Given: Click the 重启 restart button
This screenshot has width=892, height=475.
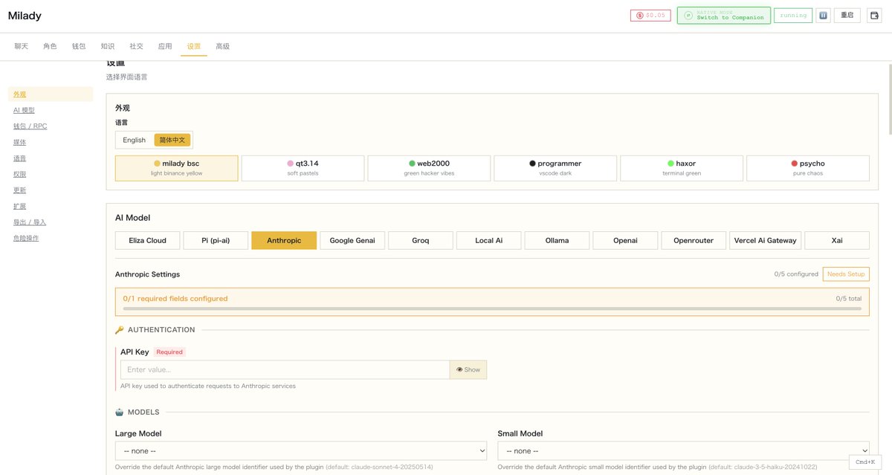Looking at the screenshot, I should pyautogui.click(x=847, y=15).
